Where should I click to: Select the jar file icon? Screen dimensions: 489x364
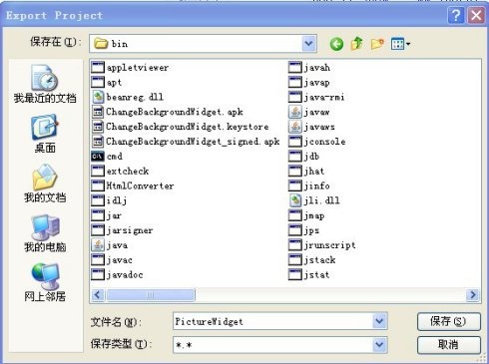pyautogui.click(x=98, y=215)
